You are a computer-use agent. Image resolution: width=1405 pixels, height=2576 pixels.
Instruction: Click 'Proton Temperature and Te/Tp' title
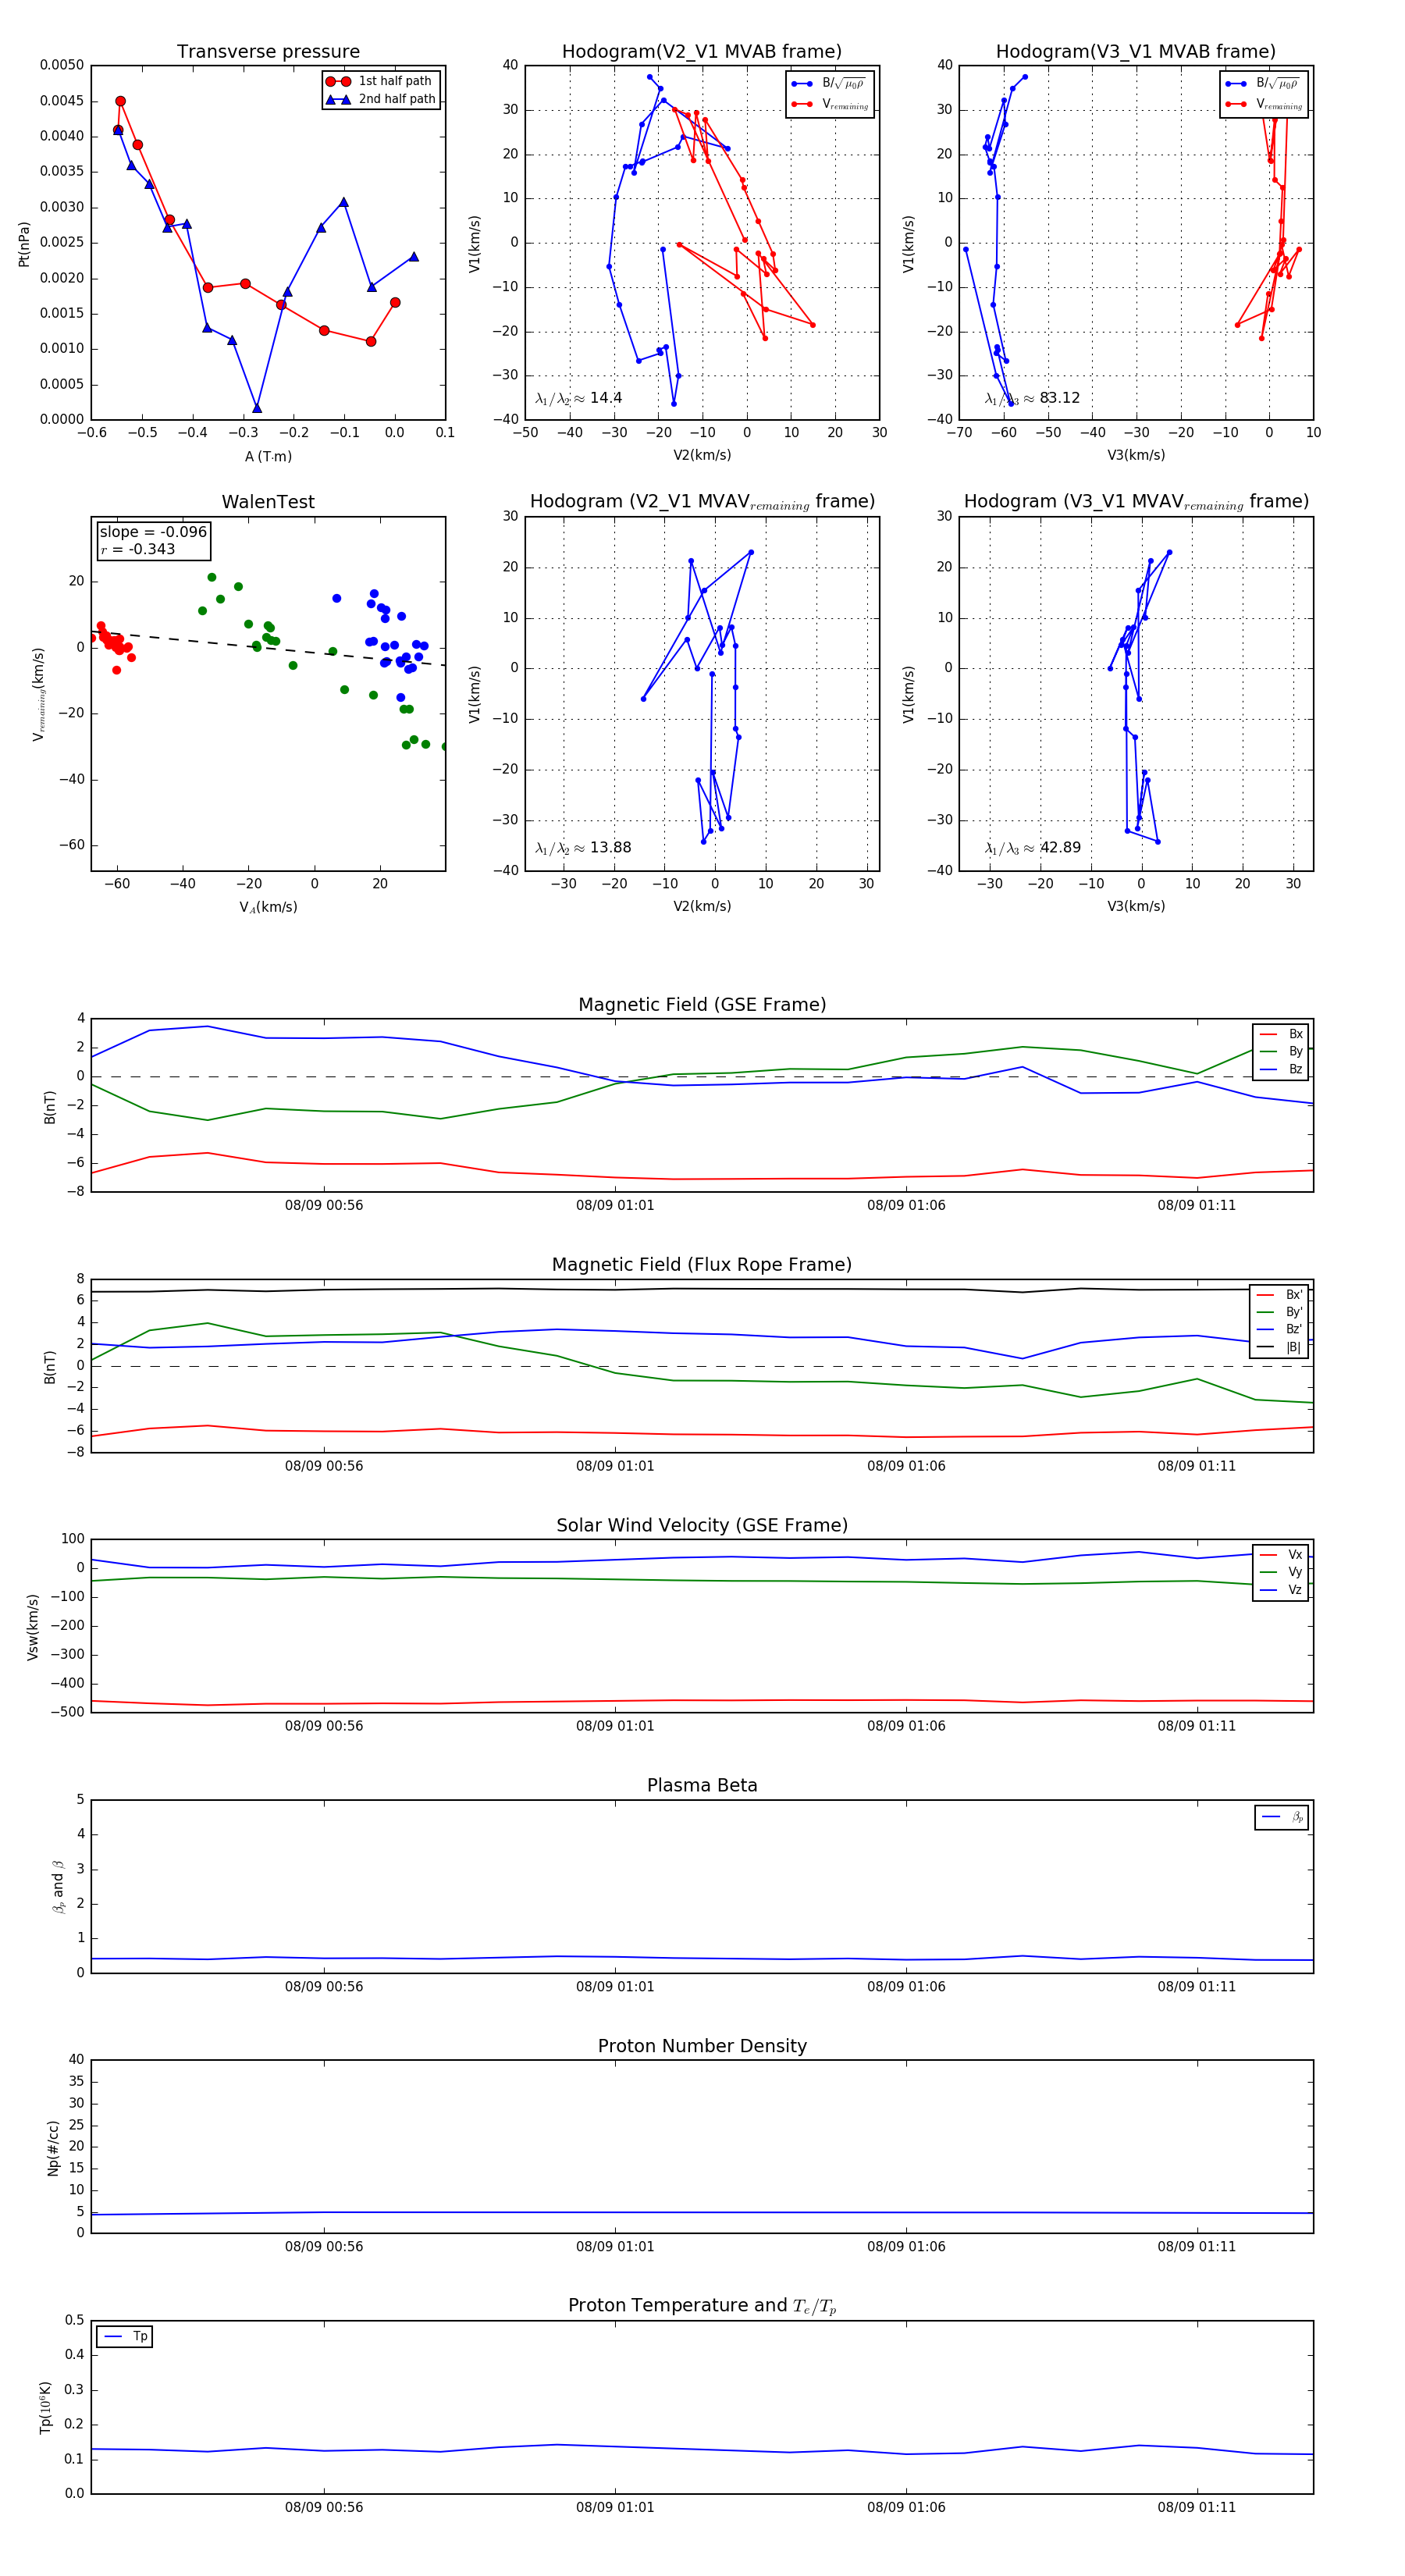coord(702,2306)
